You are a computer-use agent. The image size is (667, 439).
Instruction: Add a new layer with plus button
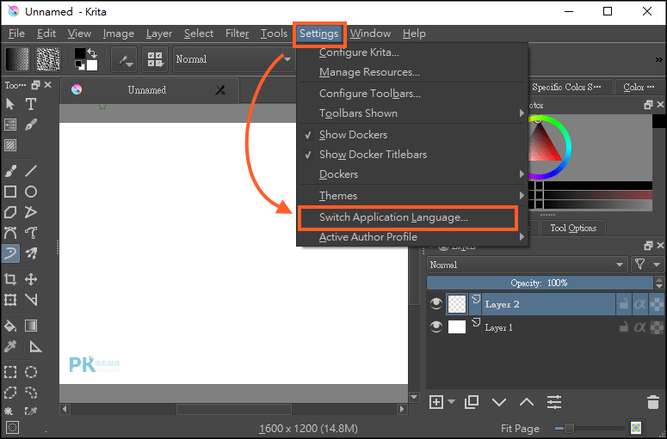click(x=436, y=402)
